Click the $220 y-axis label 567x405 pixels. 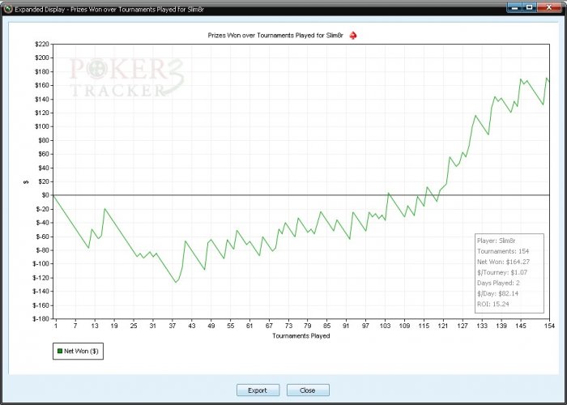pyautogui.click(x=41, y=44)
